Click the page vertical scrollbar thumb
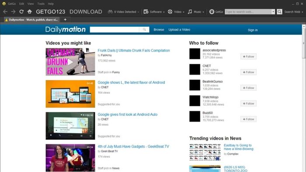The image size is (306, 172). (304, 43)
